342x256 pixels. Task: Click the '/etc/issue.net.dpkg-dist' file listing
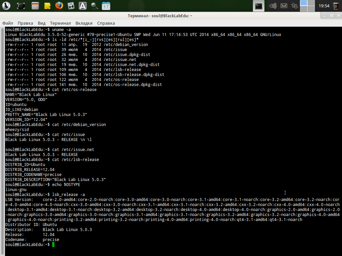(132, 65)
